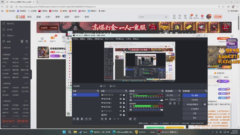Open Douyu 任务 gift icon
The width and height of the screenshot is (240, 135).
(x=202, y=17)
